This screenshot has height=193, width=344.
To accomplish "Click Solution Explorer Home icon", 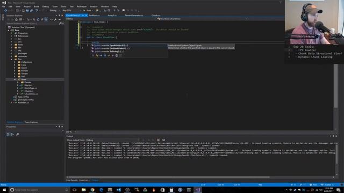I will point(17,19).
